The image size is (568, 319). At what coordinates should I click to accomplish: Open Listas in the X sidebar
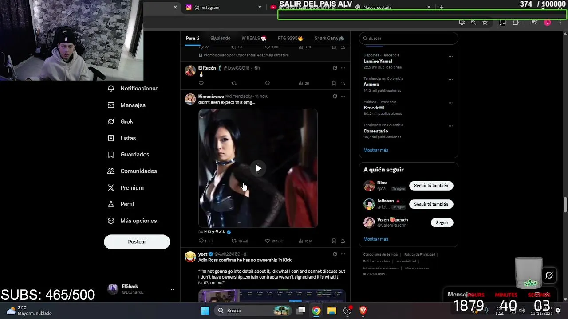click(x=122, y=138)
